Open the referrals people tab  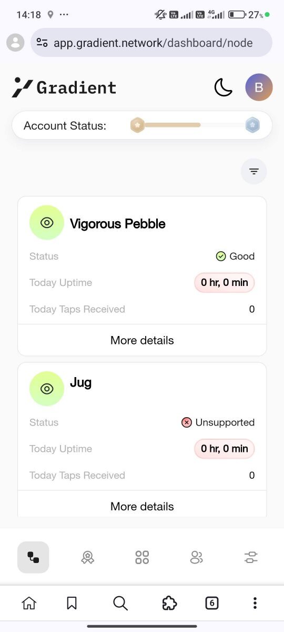[197, 557]
